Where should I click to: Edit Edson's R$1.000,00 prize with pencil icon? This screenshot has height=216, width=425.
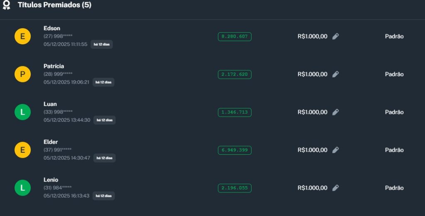[x=336, y=36]
